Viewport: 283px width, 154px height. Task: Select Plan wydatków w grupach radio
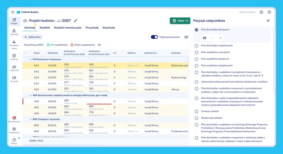coord(196,53)
